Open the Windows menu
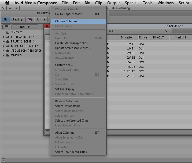 point(166,3)
